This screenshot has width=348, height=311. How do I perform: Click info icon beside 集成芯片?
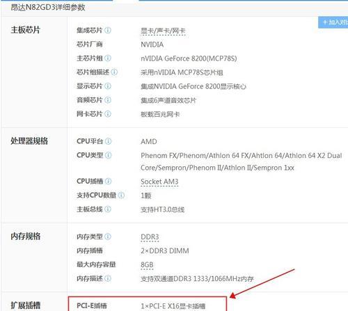(108, 30)
